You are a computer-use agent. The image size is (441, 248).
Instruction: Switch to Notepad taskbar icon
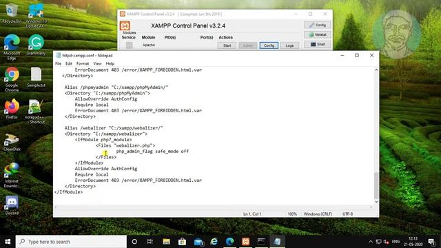click(277, 242)
